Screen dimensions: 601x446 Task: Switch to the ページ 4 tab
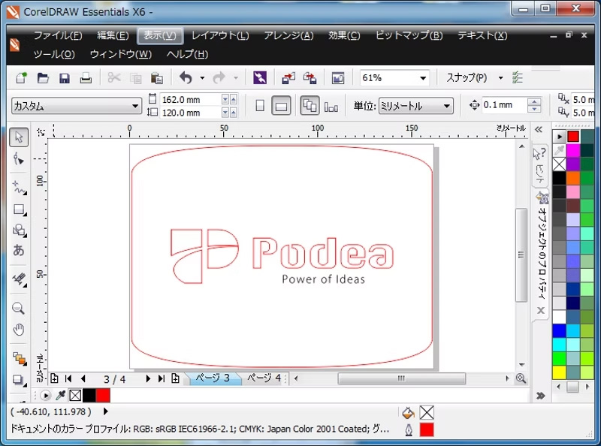(x=264, y=378)
